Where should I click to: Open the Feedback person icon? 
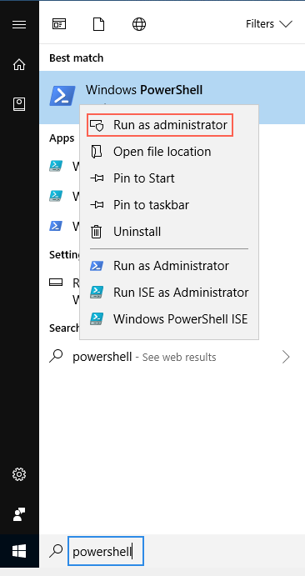[19, 514]
